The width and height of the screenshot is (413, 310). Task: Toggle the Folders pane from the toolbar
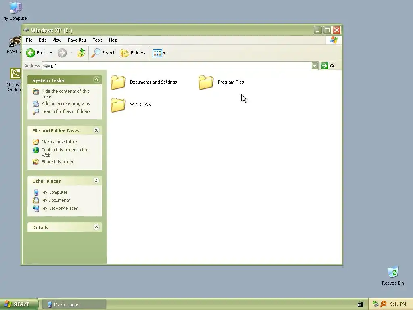133,53
